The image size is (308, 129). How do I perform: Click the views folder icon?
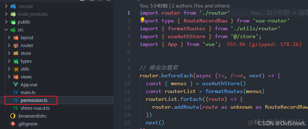[x=16, y=77]
